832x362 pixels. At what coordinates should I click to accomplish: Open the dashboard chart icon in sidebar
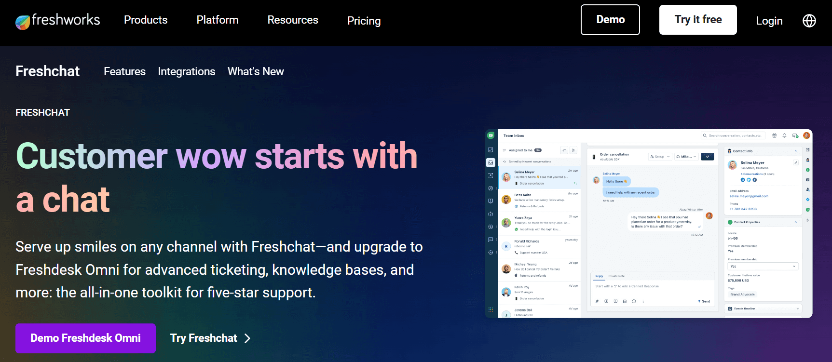[491, 150]
